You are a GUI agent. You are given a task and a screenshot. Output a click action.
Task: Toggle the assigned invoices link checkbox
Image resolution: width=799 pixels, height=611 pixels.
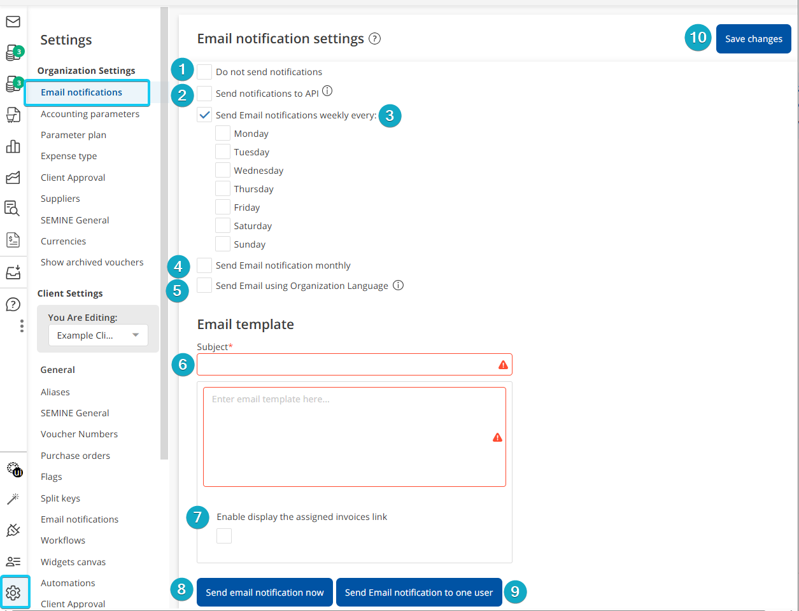click(224, 536)
